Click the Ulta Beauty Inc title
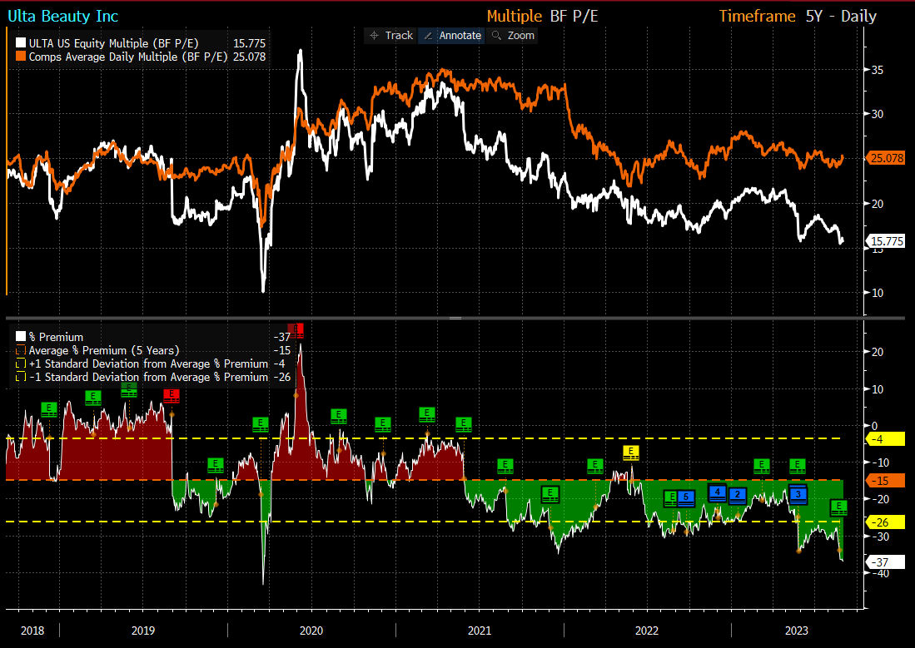Image resolution: width=915 pixels, height=648 pixels. click(x=63, y=17)
